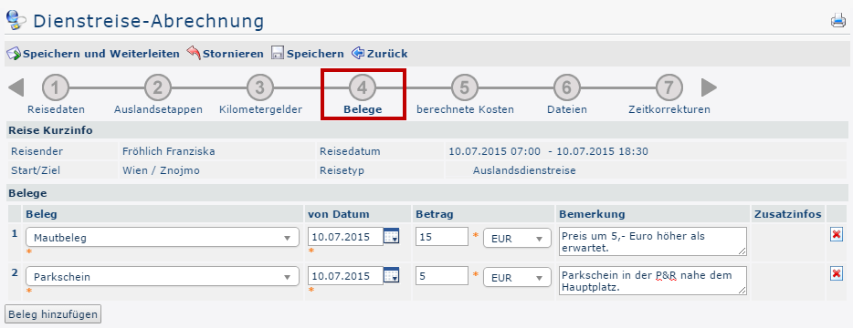
Task: Click the printer icon at top right
Action: coord(837,21)
